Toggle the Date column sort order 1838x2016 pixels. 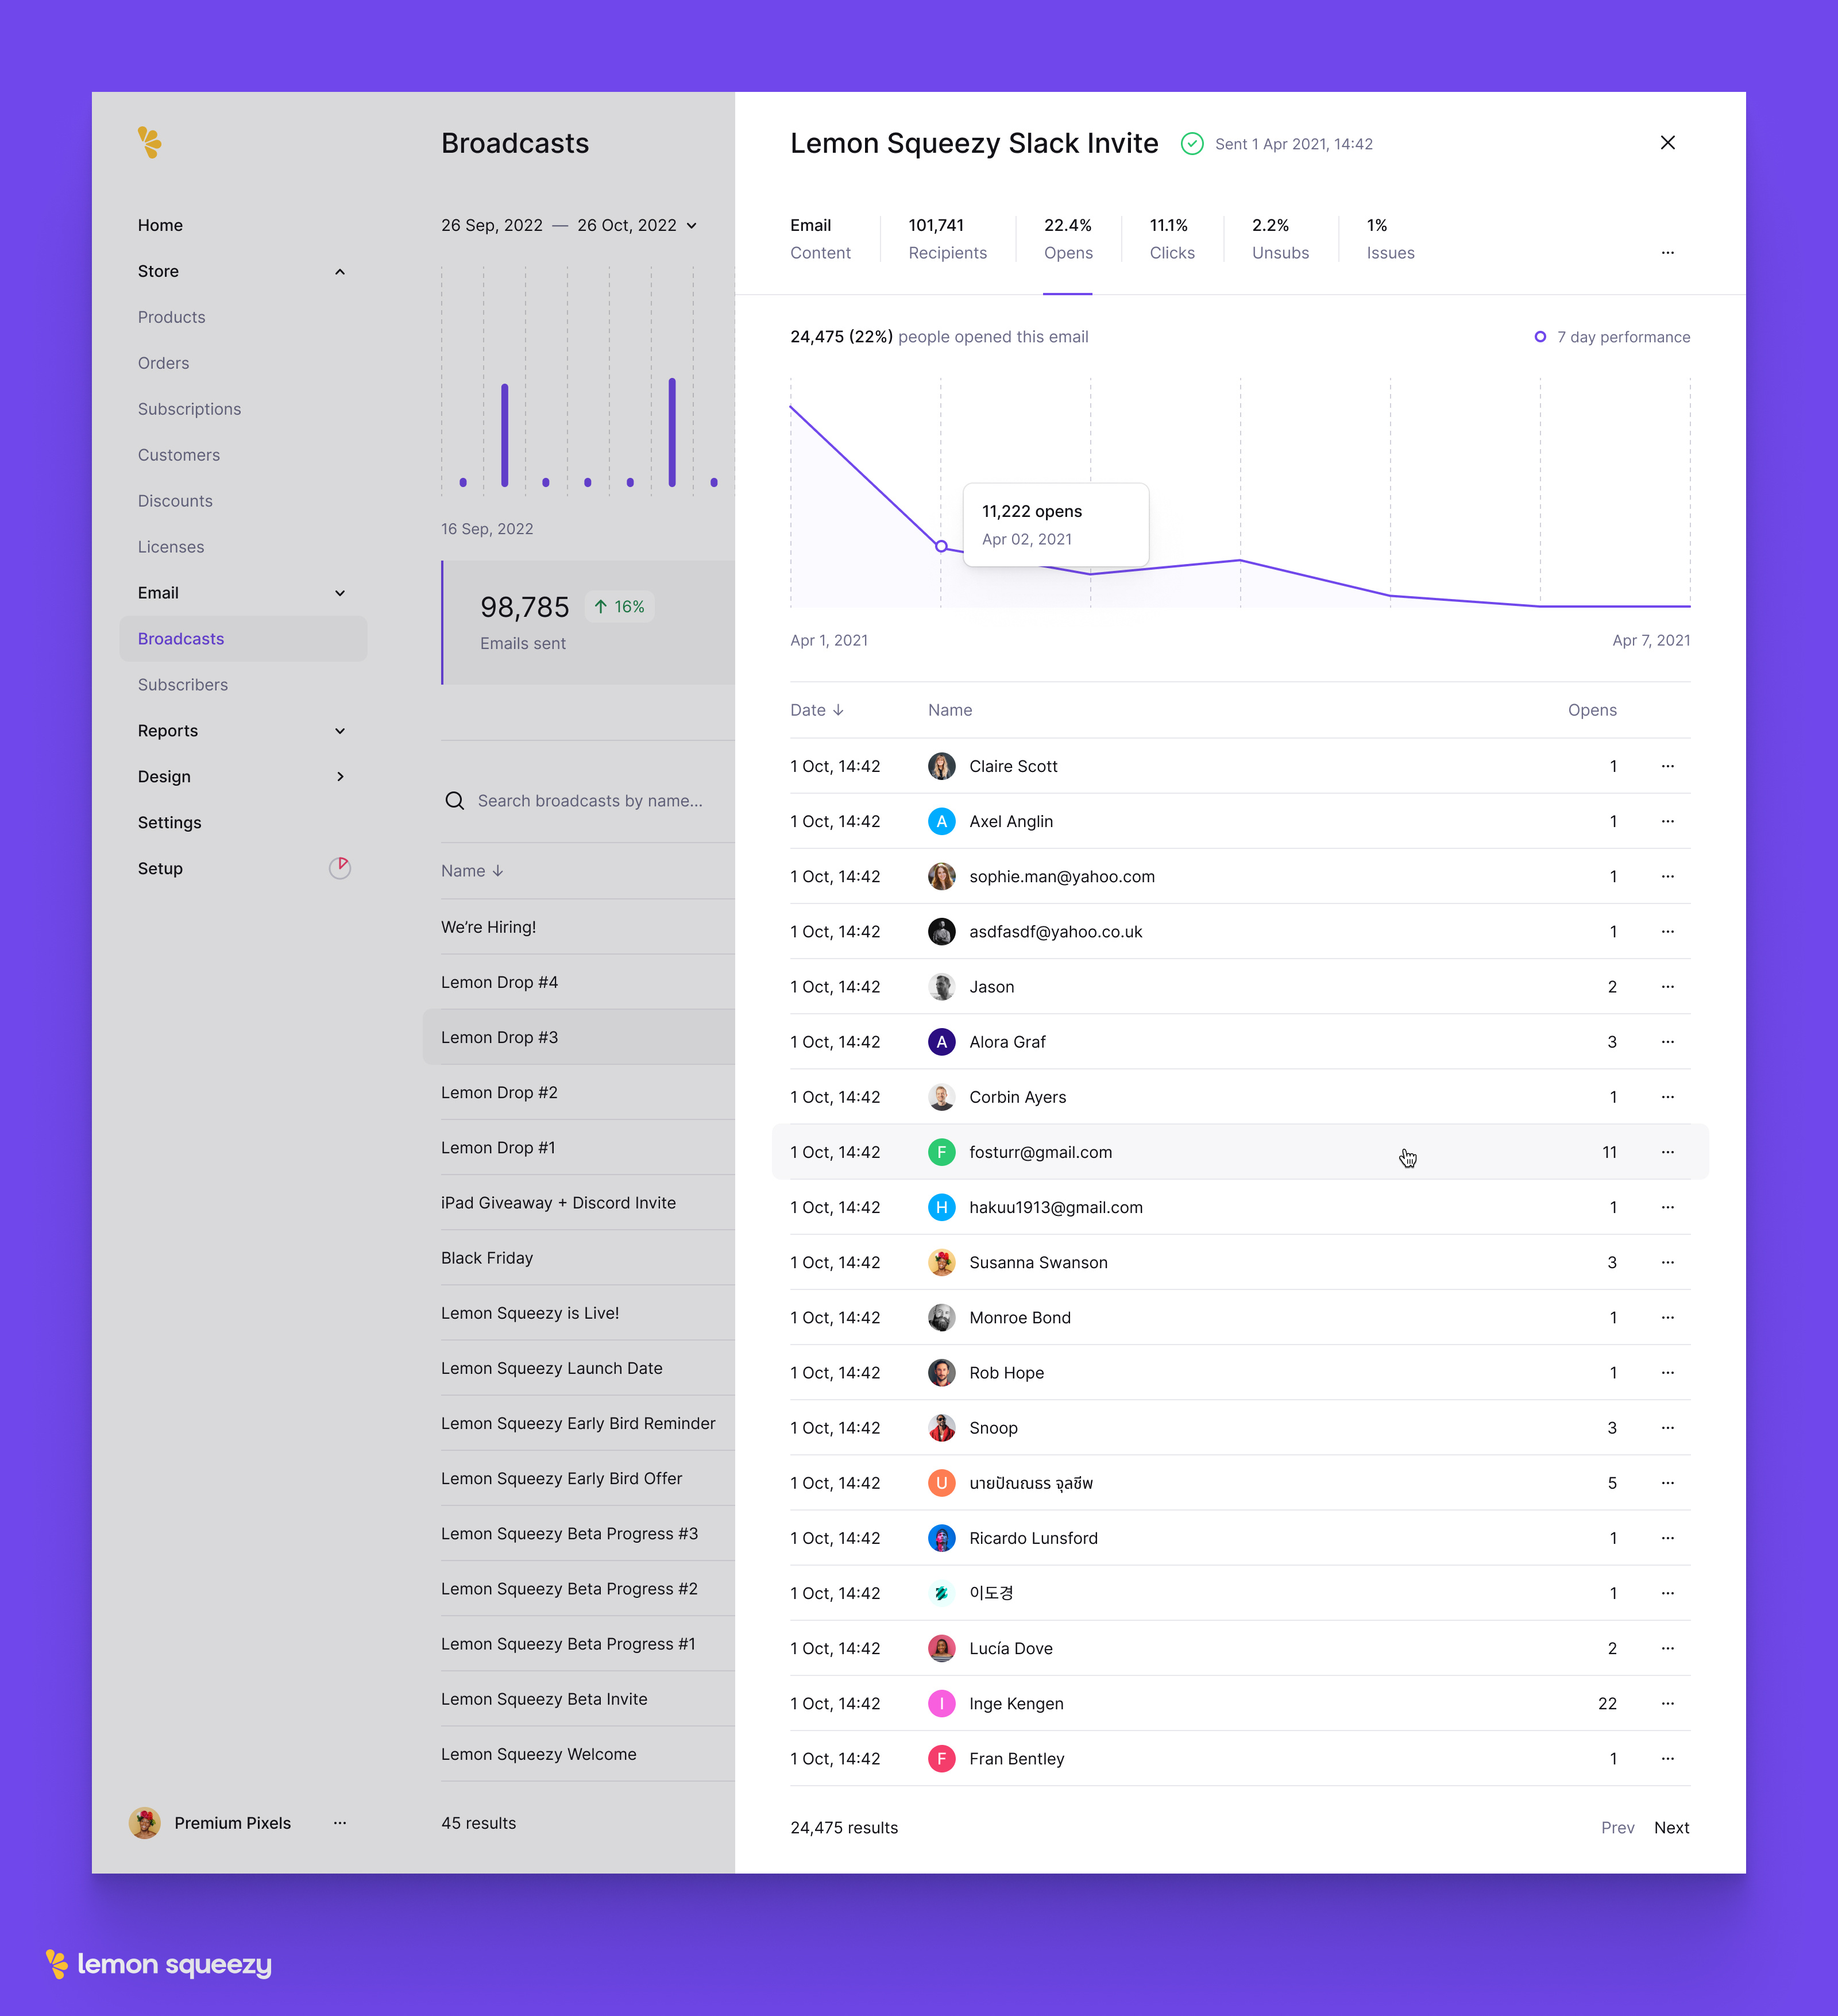(840, 710)
